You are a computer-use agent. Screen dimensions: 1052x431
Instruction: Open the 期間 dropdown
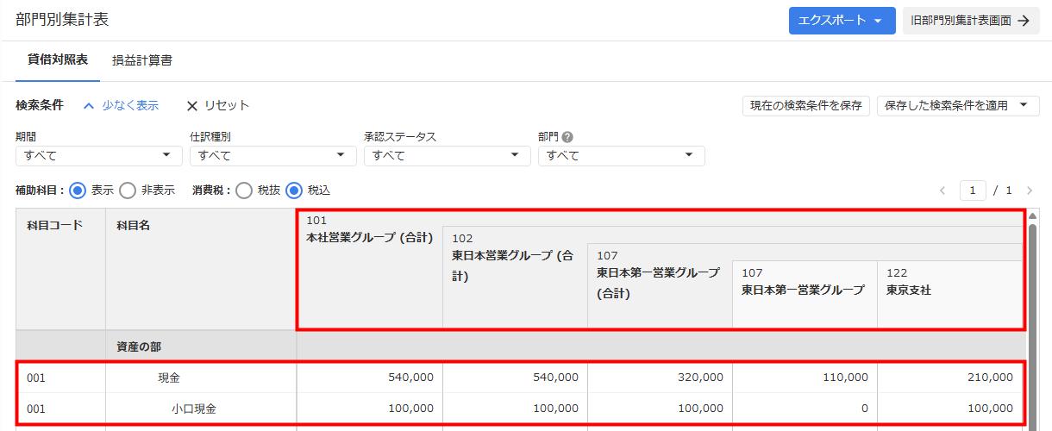click(99, 156)
